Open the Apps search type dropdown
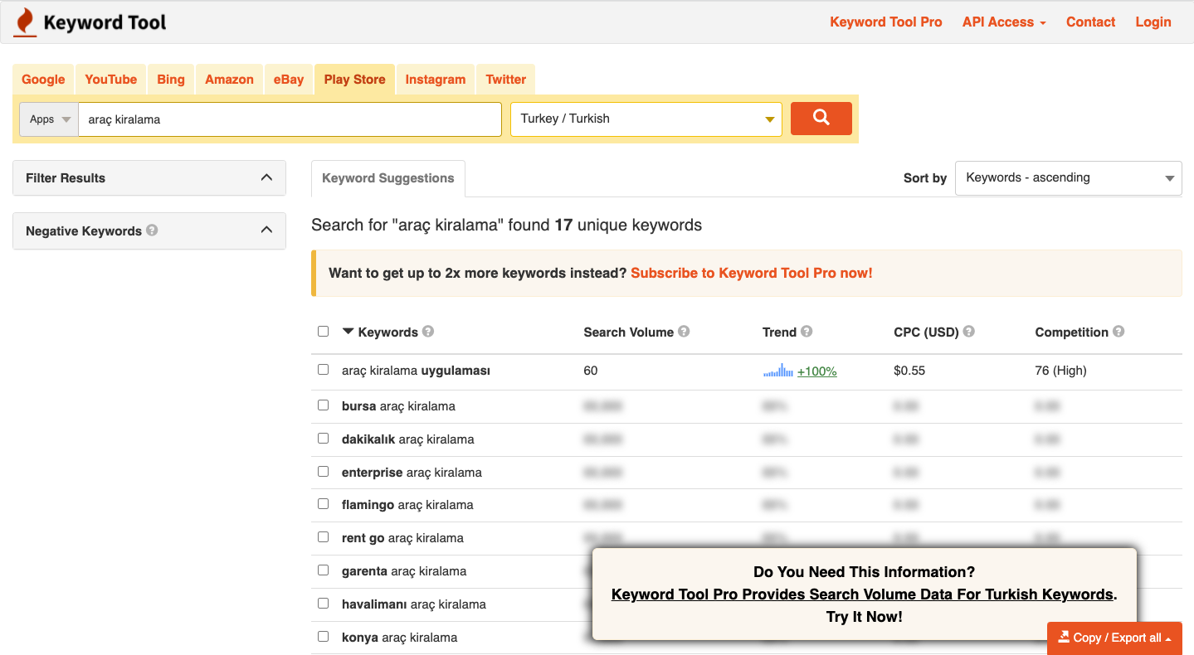1194x655 pixels. (49, 119)
